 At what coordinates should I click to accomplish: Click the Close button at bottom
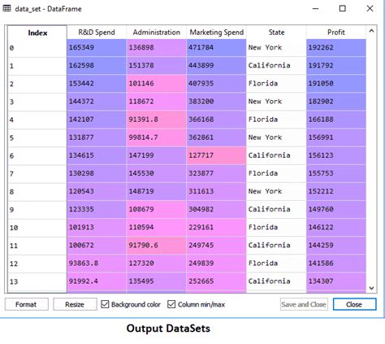click(354, 304)
